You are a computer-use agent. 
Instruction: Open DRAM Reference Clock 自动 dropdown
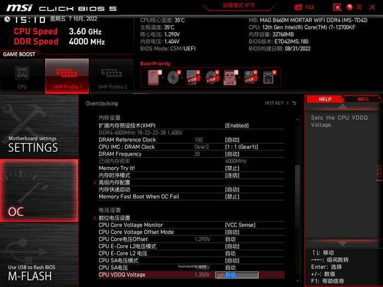point(232,139)
